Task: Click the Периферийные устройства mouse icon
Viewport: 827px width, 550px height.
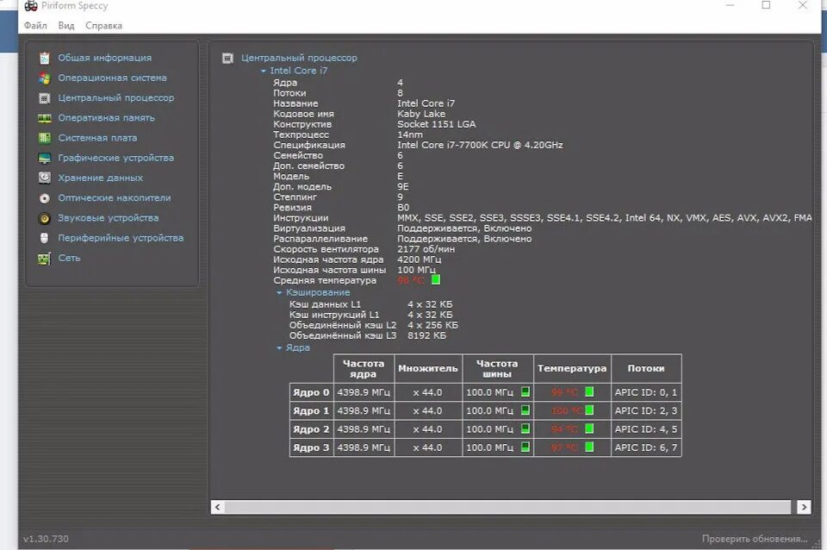Action: (45, 238)
